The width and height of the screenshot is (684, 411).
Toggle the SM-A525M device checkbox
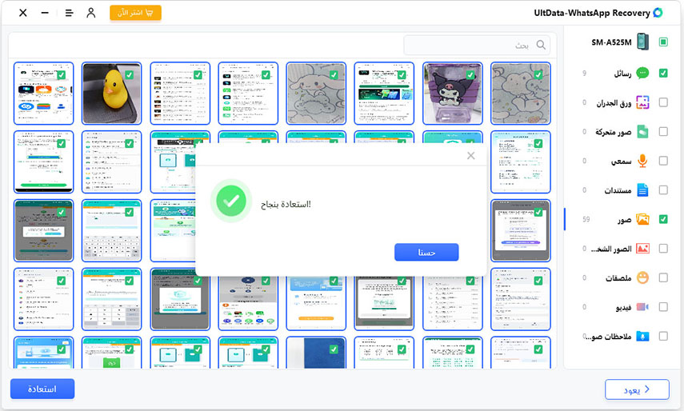tap(663, 42)
